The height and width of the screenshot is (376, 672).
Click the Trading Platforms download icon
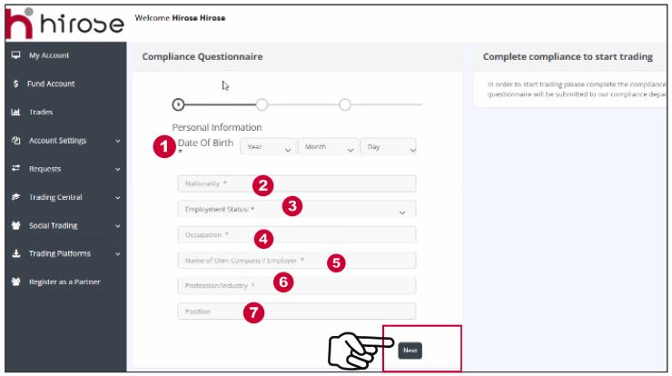[15, 253]
